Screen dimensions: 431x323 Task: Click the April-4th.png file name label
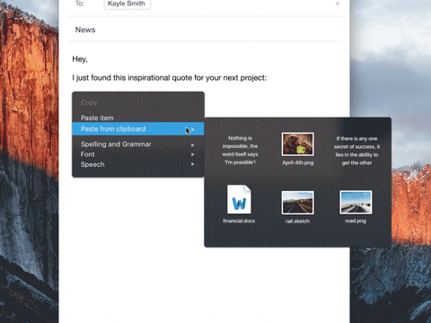click(298, 163)
